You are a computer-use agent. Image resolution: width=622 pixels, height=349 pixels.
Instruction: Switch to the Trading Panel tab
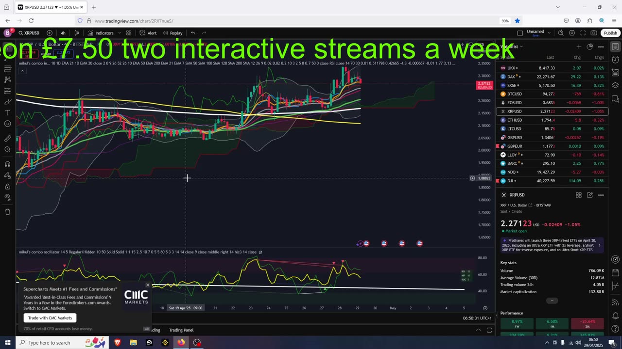(181, 330)
